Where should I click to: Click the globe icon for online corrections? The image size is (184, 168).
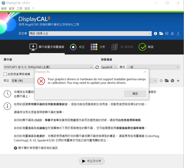pyautogui.click(x=172, y=81)
